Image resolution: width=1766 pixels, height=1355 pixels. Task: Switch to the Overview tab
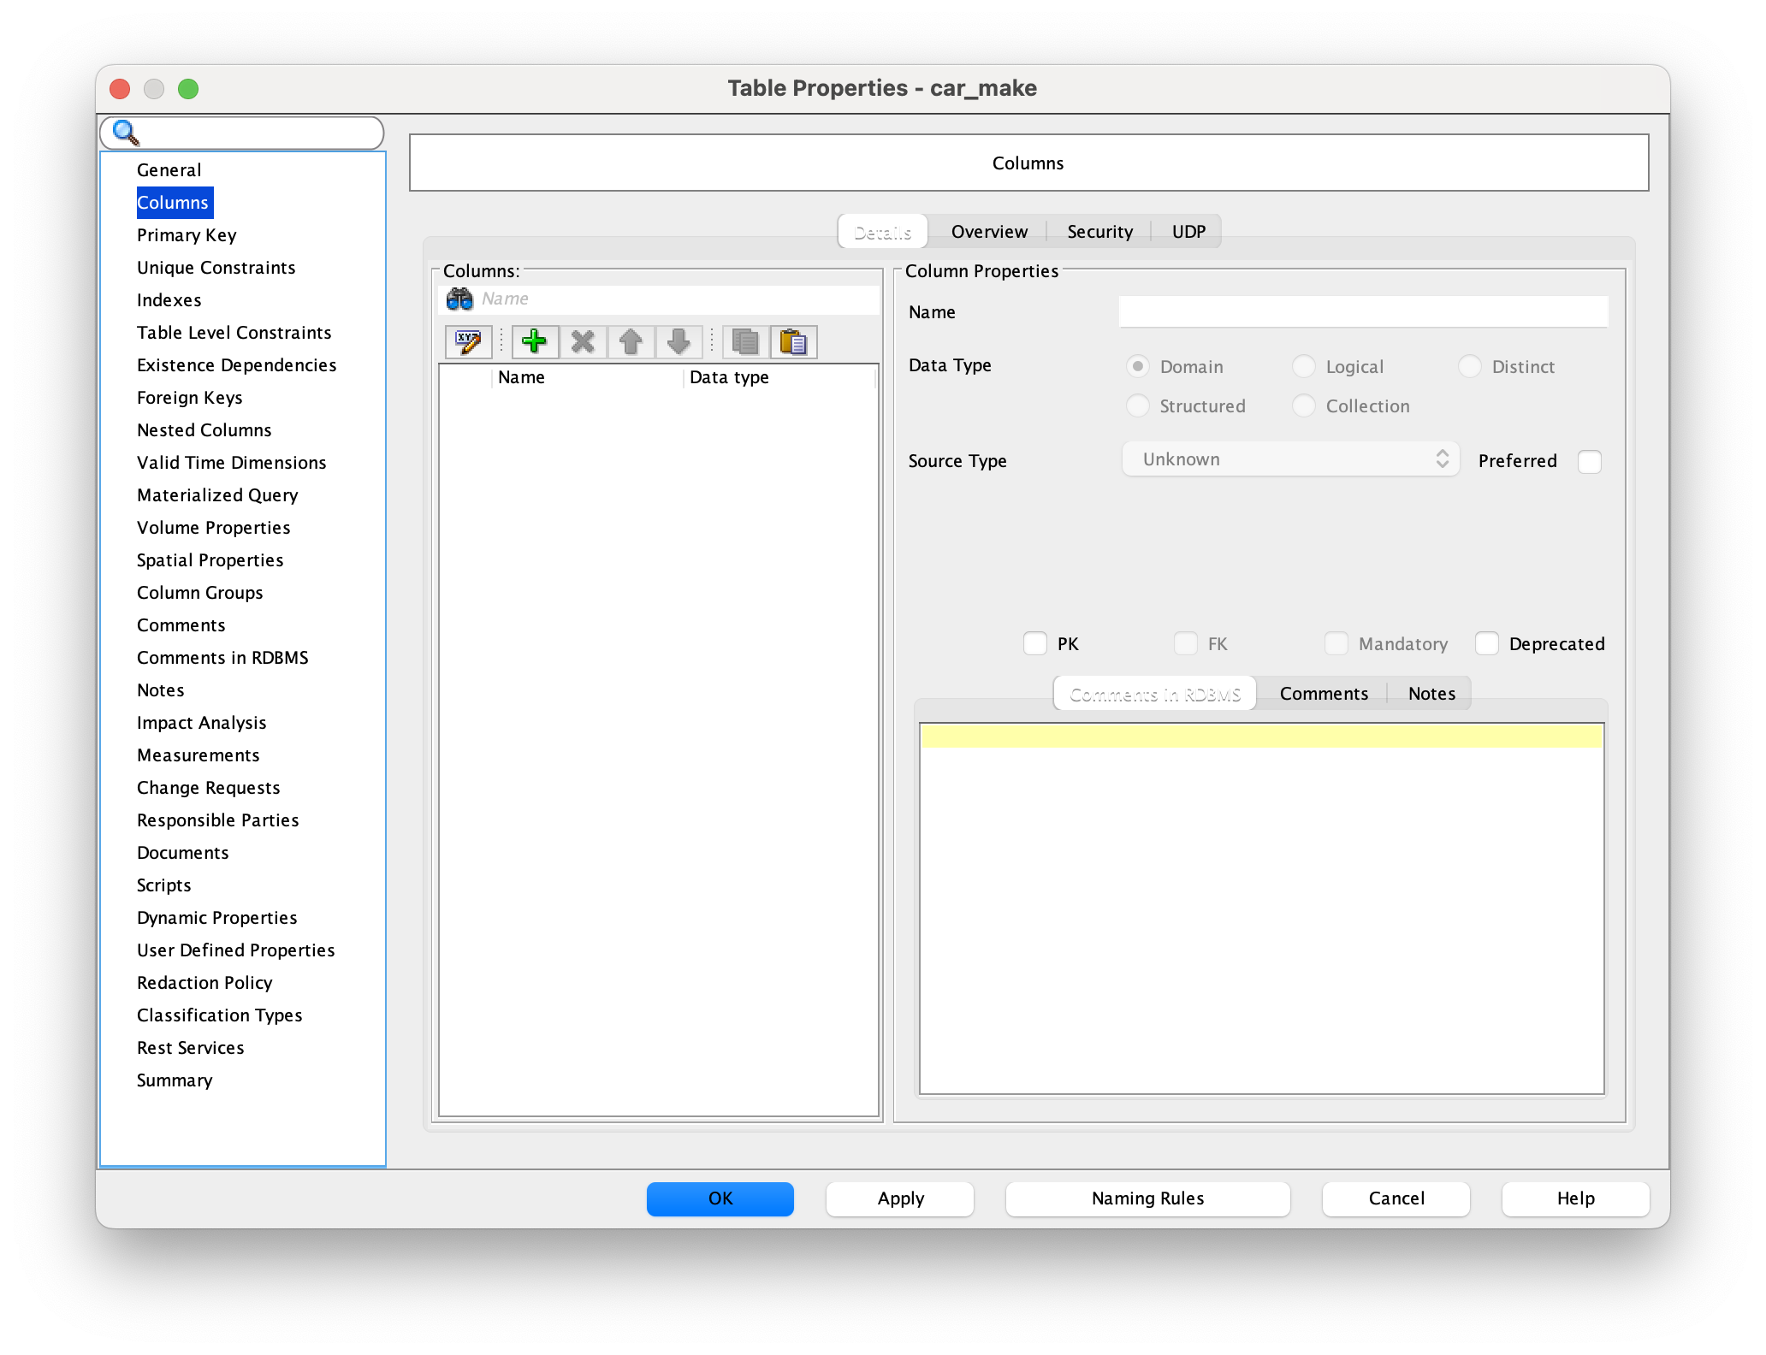pyautogui.click(x=989, y=232)
